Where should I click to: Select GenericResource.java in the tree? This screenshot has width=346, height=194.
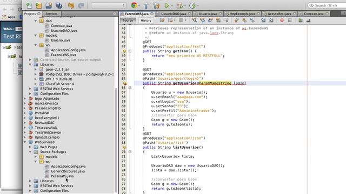[x=68, y=171]
